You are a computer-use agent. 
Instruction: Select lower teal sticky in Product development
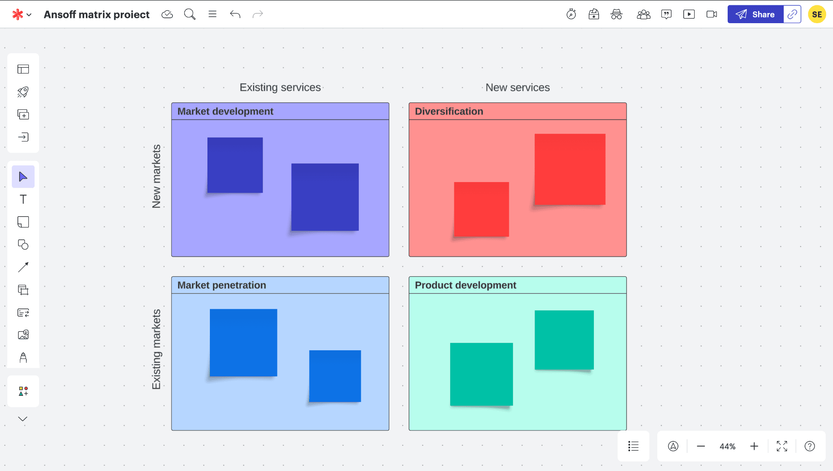[x=482, y=374]
